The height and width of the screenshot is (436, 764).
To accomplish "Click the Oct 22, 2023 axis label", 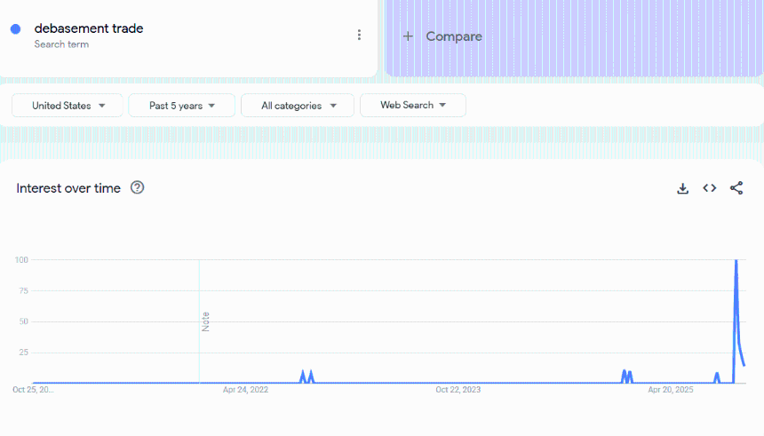I will (x=458, y=390).
